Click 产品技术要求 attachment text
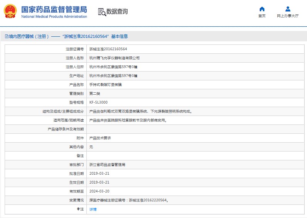307x218 pixels. pos(100,138)
